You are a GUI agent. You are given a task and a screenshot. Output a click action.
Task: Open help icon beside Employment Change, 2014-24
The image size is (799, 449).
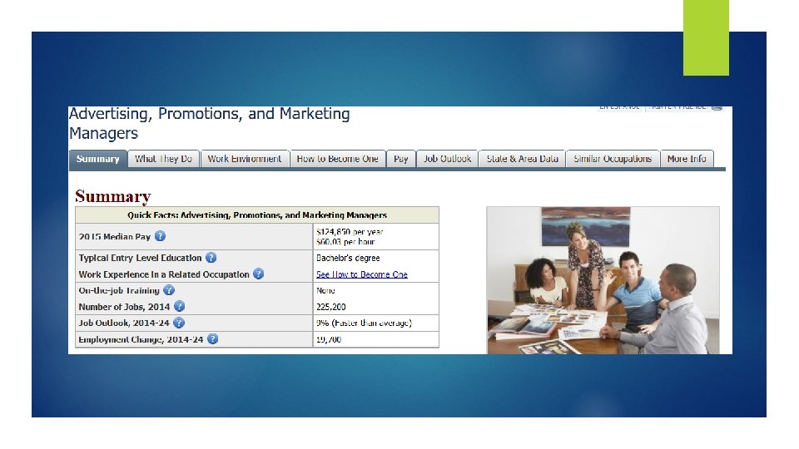click(212, 339)
